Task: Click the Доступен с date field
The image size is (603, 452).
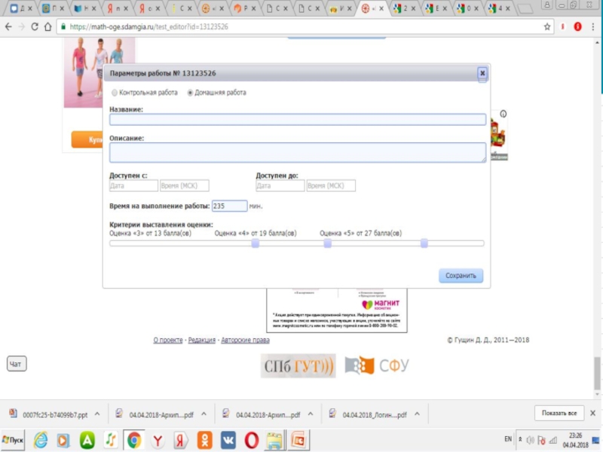Action: 133,185
